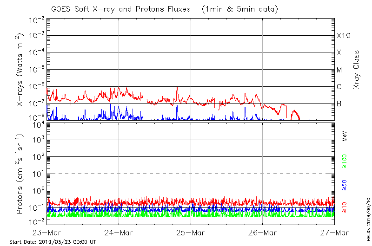This screenshot has height=246, width=372.
Task: Select the 'B' X-ray class label
Action: point(339,104)
